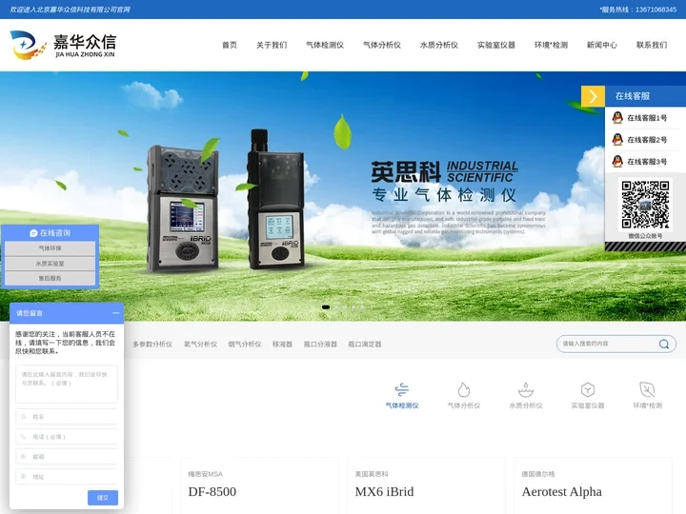Image resolution: width=686 pixels, height=514 pixels.
Task: Open the 水质分析仪 nav menu
Action: [x=439, y=45]
